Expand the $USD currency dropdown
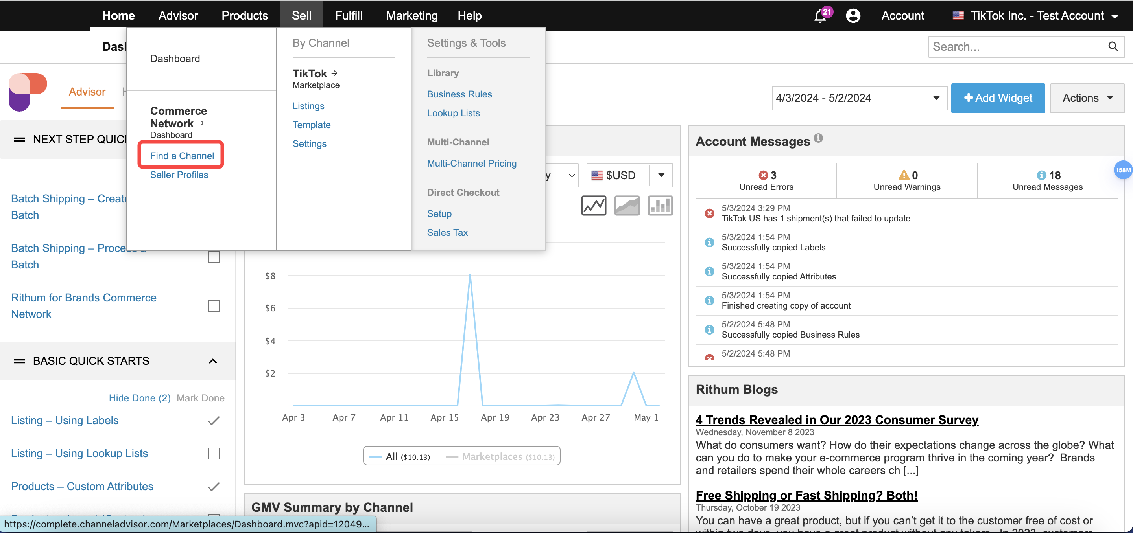 (x=661, y=175)
